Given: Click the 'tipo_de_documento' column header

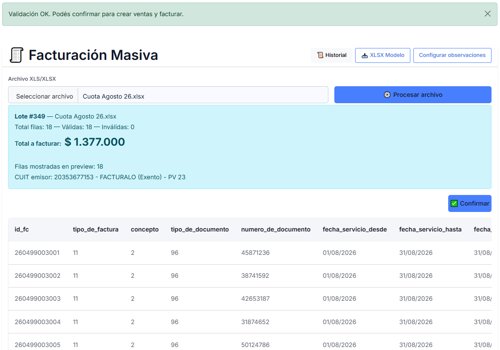Looking at the screenshot, I should click(200, 229).
